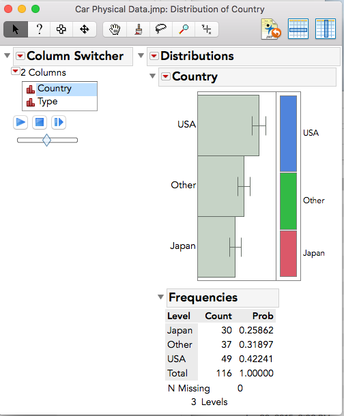Select the selection plus tool

point(61,29)
